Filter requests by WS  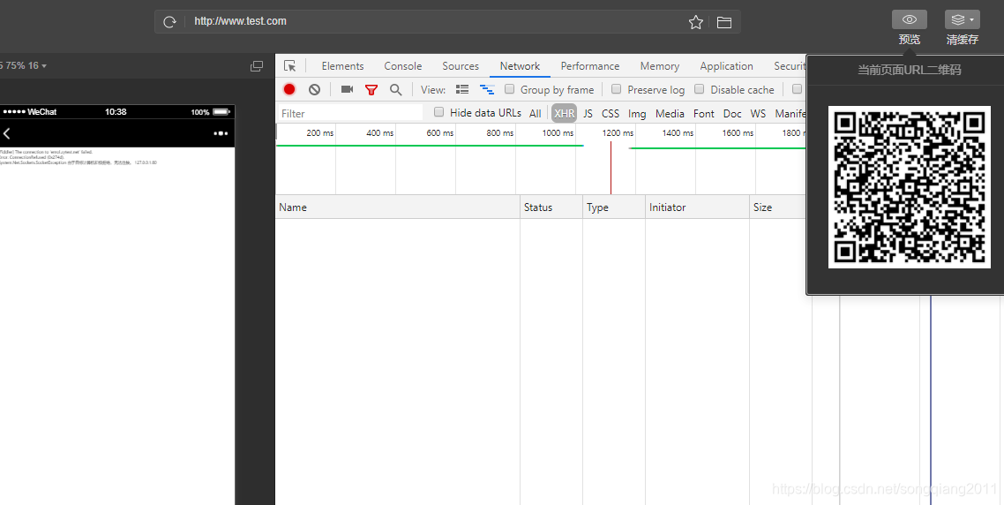[x=758, y=113]
